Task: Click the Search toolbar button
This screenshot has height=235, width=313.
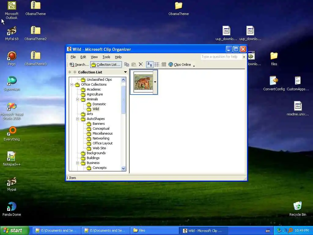Action: point(79,65)
